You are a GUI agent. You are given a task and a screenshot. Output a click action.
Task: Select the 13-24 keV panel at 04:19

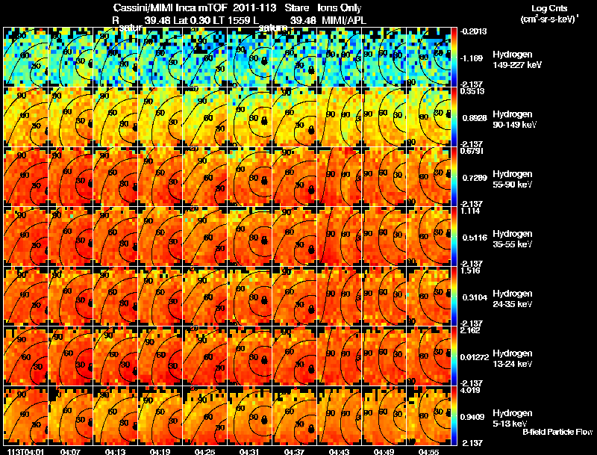pos(160,356)
